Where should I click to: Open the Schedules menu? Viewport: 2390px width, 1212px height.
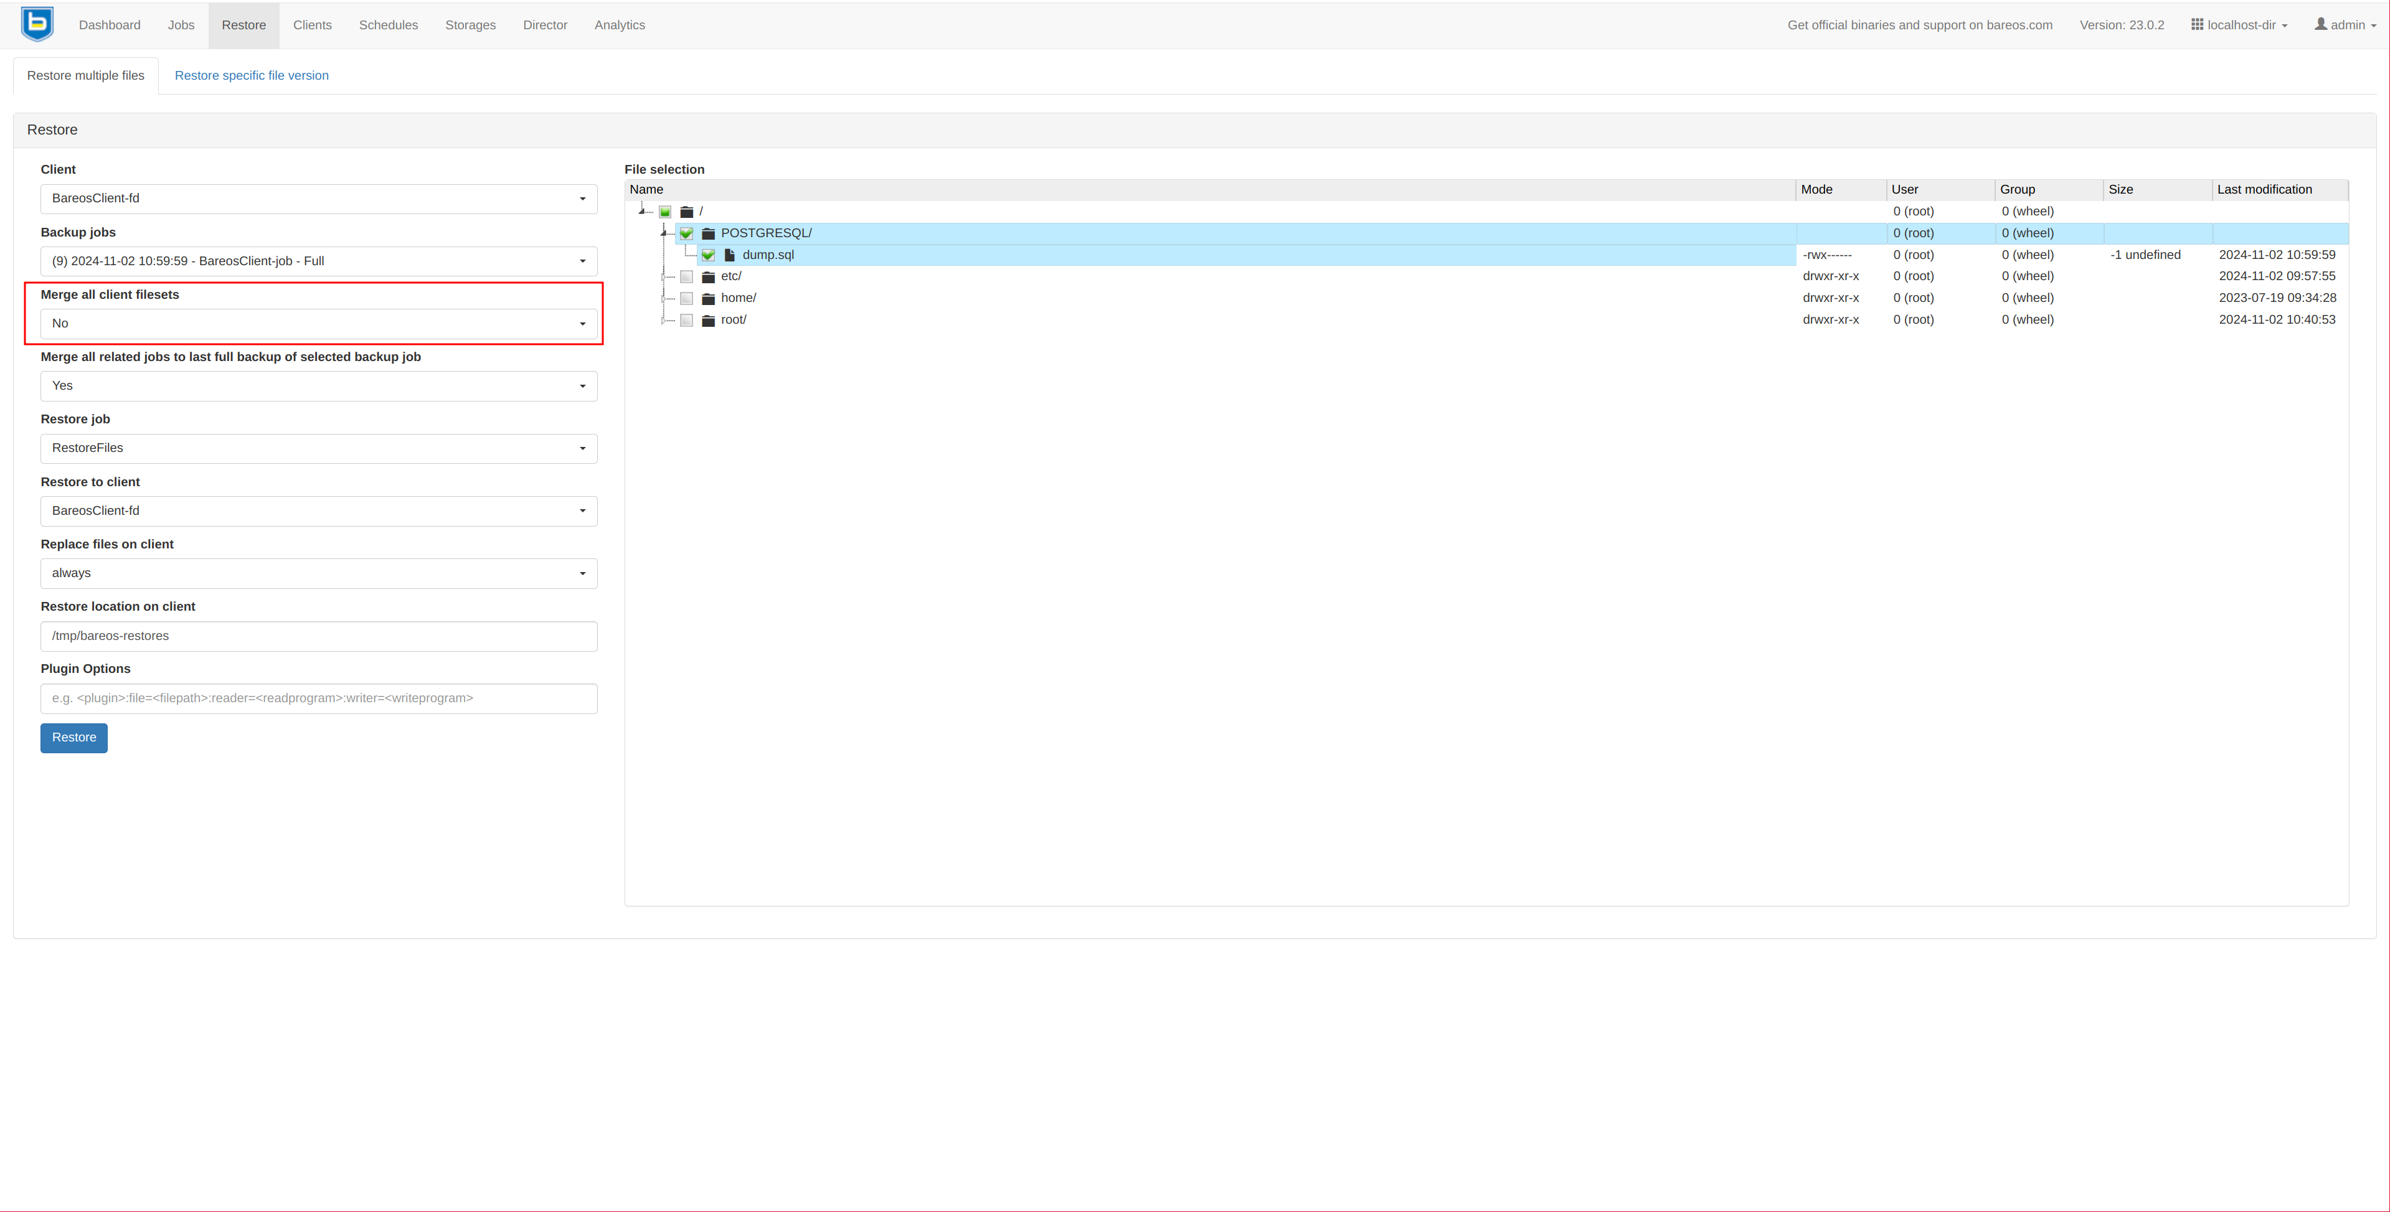388,25
